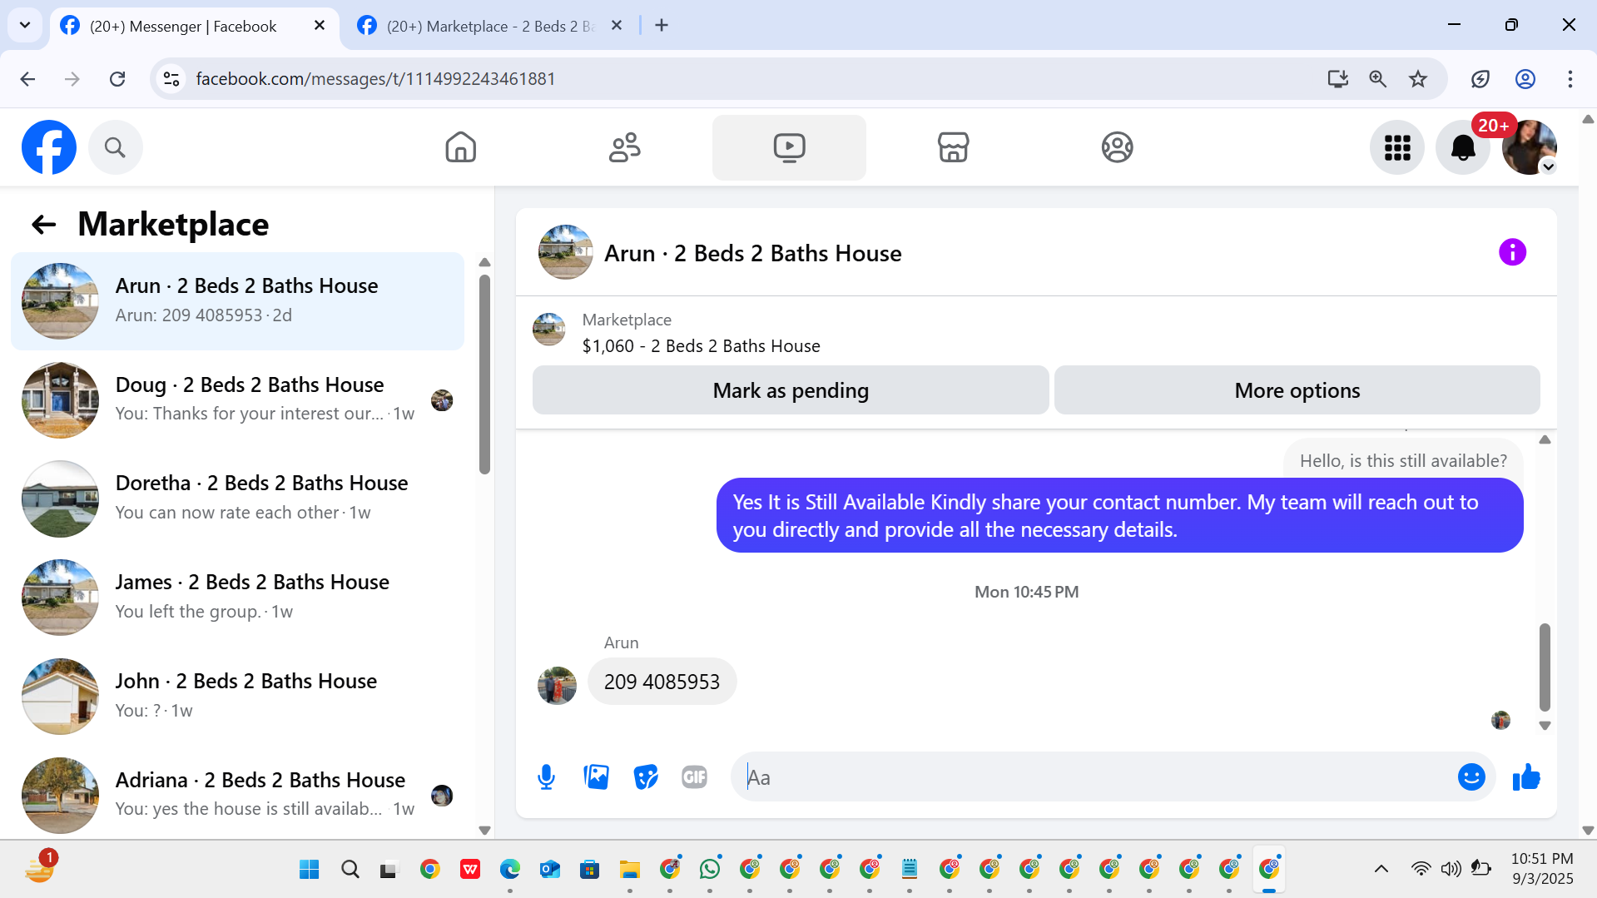Send a thumbs-up like

pos(1526,777)
